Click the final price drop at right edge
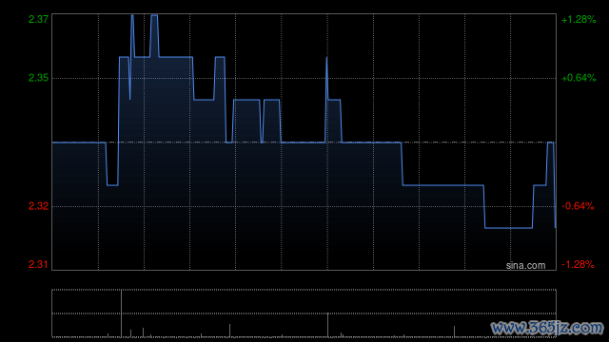The height and width of the screenshot is (342, 609). (x=554, y=186)
